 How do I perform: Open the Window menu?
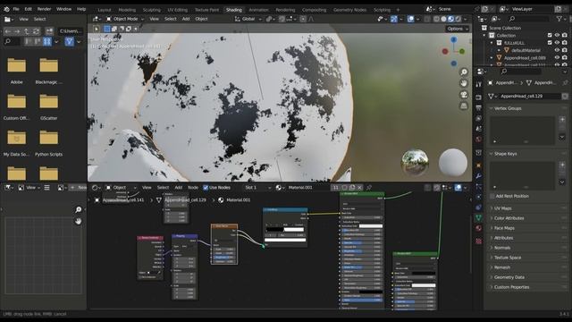click(x=63, y=9)
